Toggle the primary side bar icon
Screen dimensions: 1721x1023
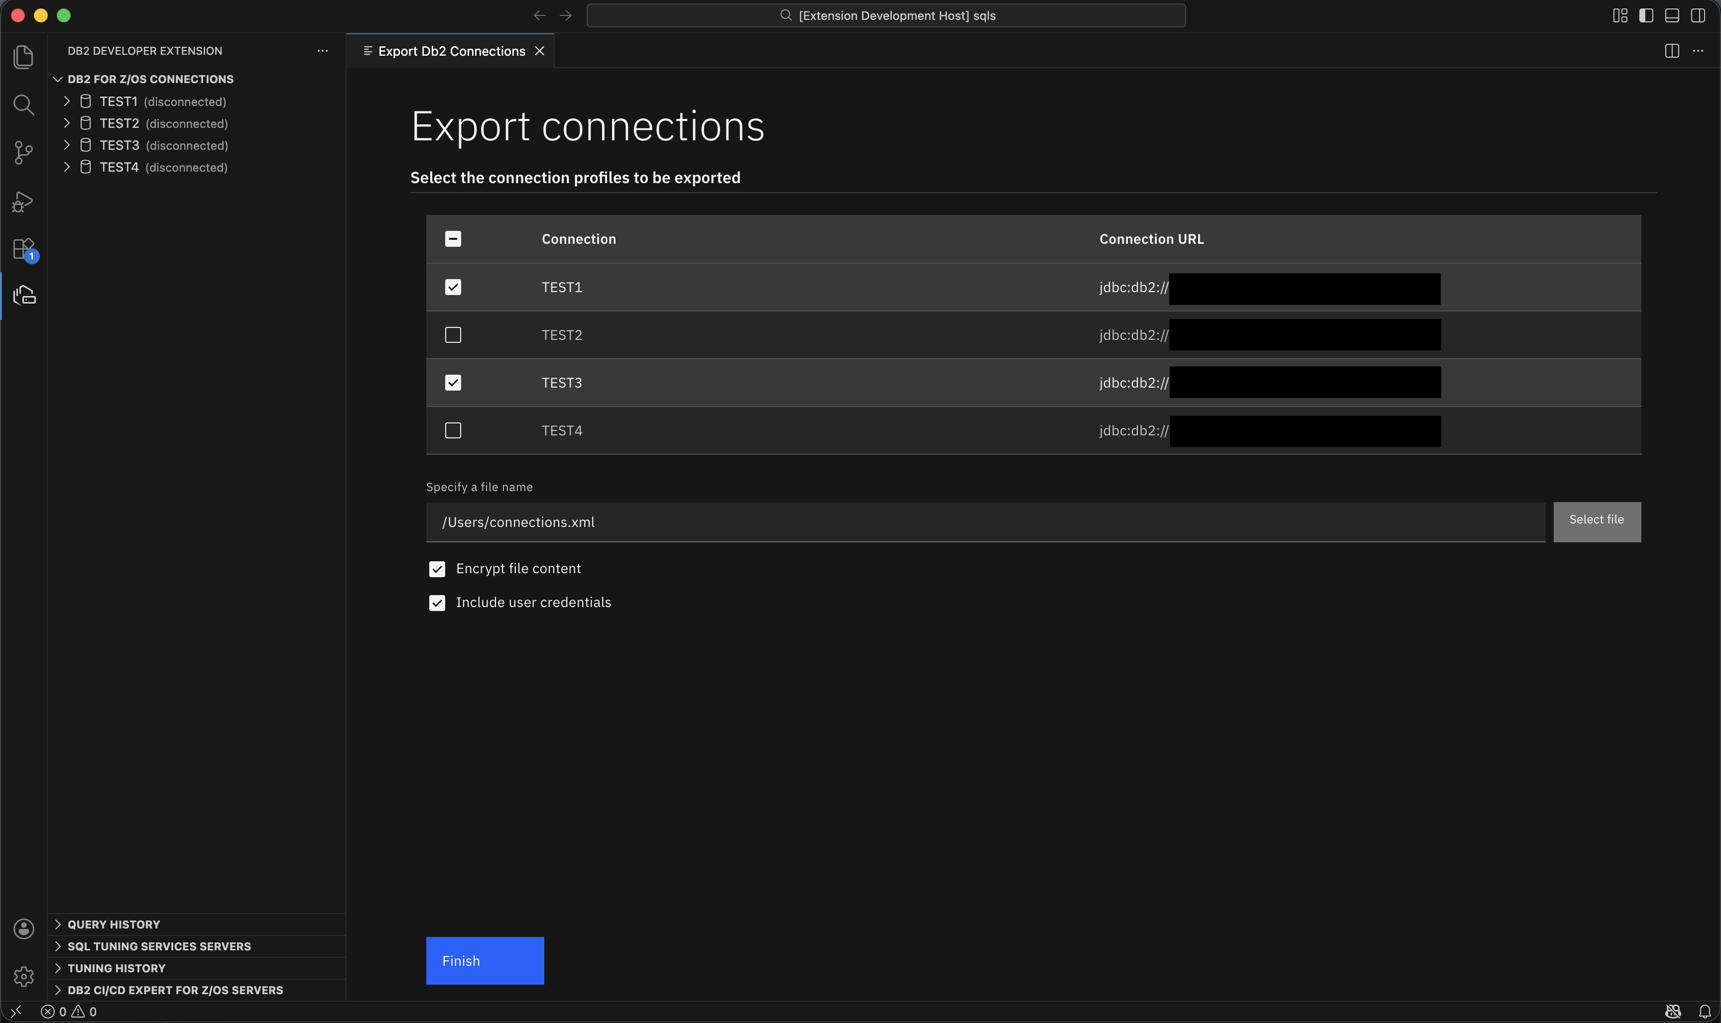1646,15
